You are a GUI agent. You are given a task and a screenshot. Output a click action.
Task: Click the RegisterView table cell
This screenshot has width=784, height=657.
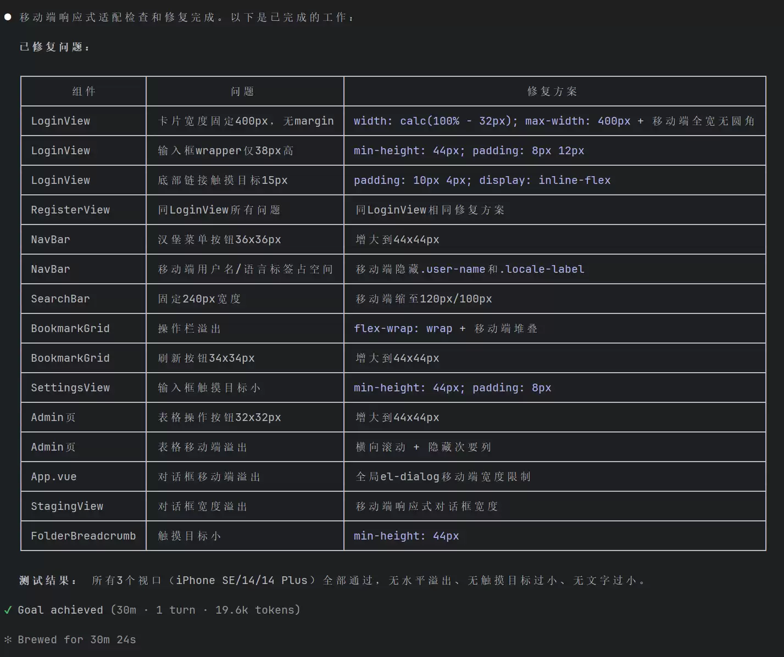click(x=84, y=210)
